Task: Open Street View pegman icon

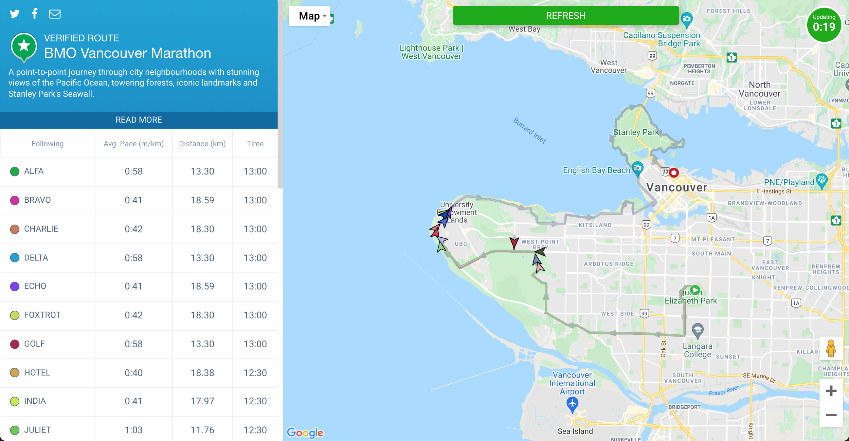Action: coord(831,349)
